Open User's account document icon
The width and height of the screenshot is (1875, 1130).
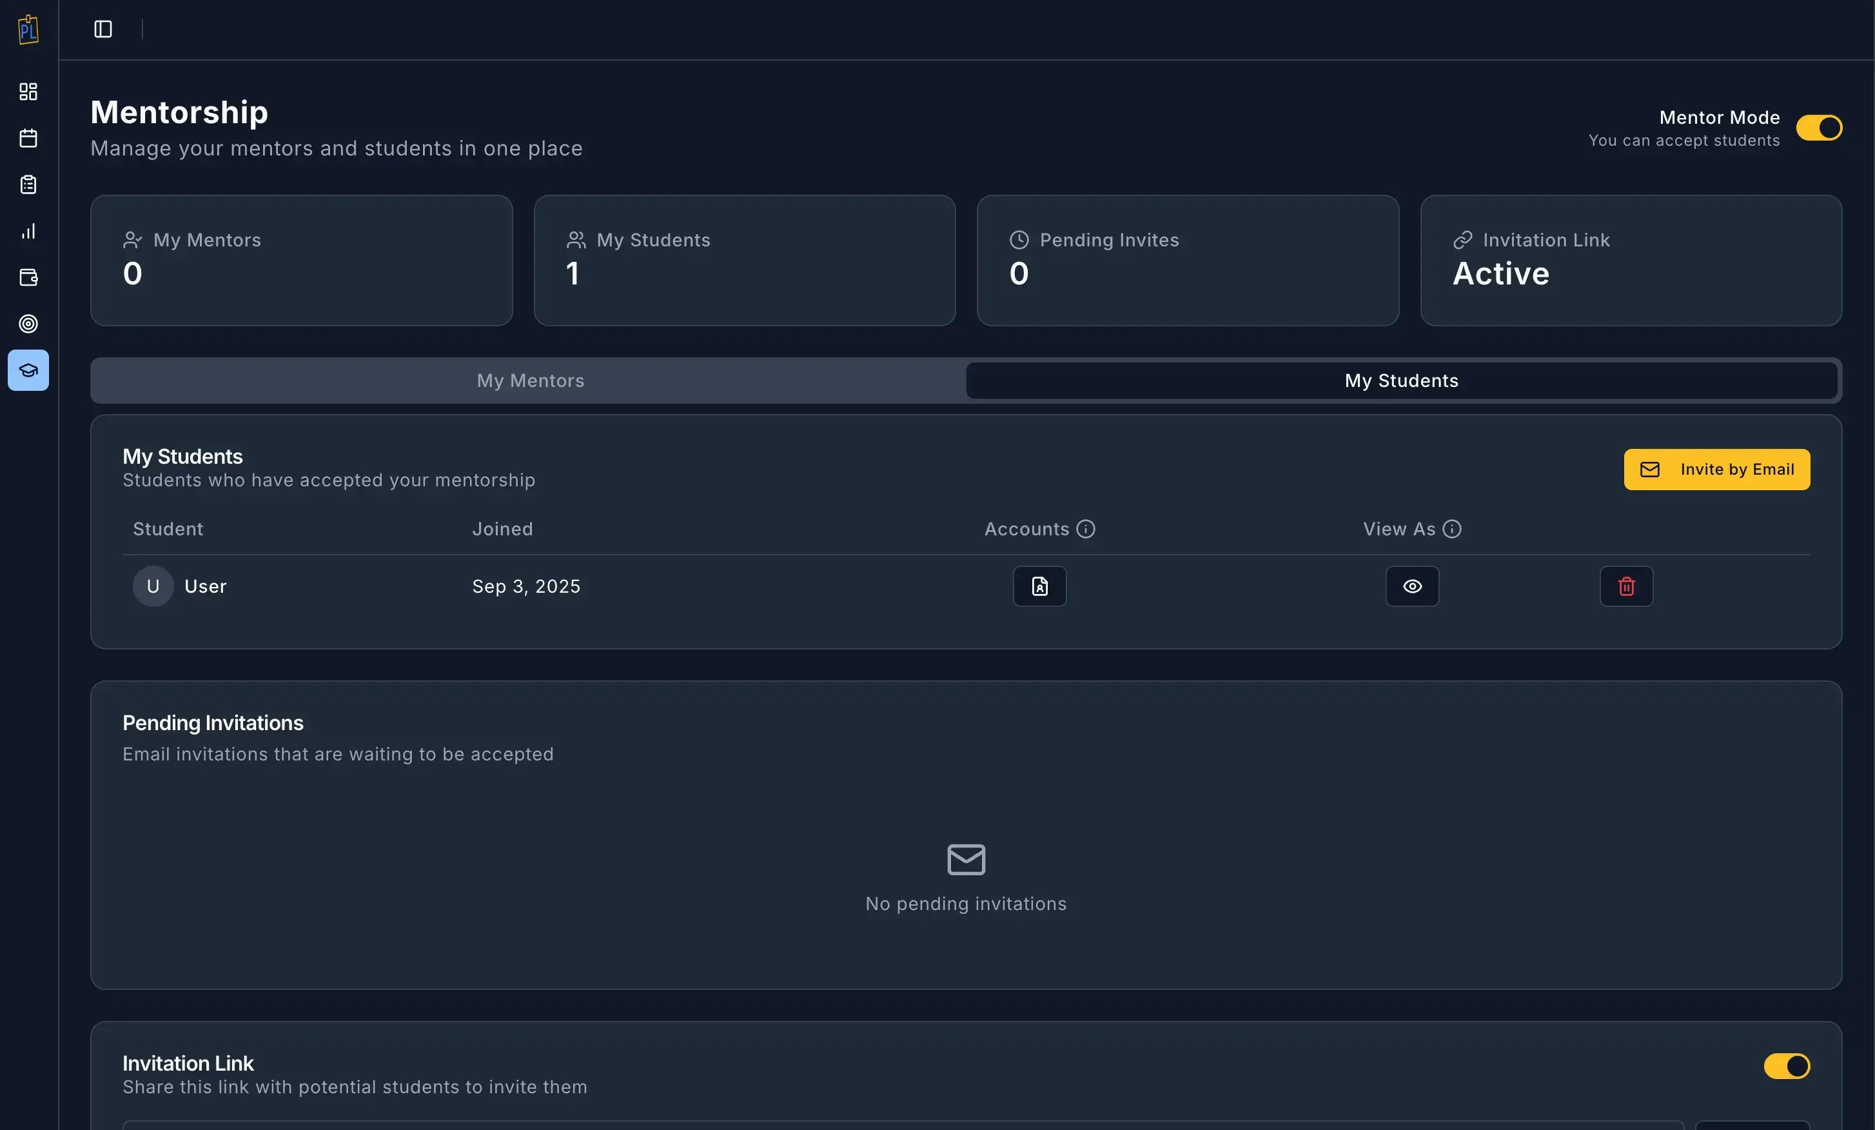coord(1039,586)
